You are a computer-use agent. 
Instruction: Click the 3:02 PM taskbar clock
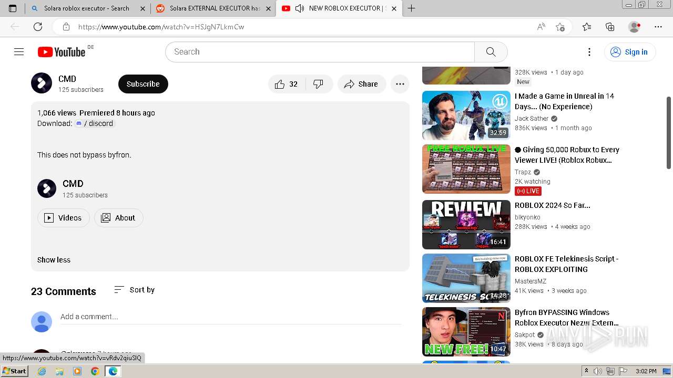(646, 371)
